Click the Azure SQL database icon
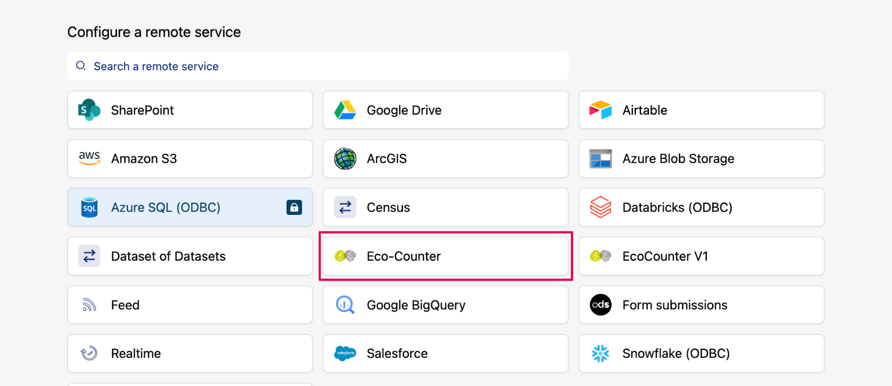Viewport: 892px width, 386px height. click(89, 208)
